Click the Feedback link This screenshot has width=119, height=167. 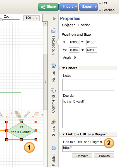point(109,10)
